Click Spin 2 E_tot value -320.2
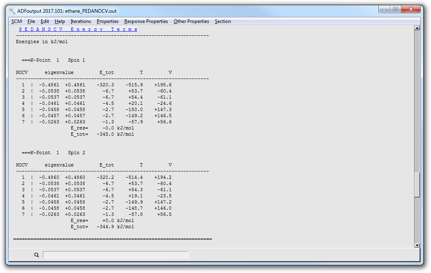Image resolution: width=431 pixels, height=273 pixels. 105,178
